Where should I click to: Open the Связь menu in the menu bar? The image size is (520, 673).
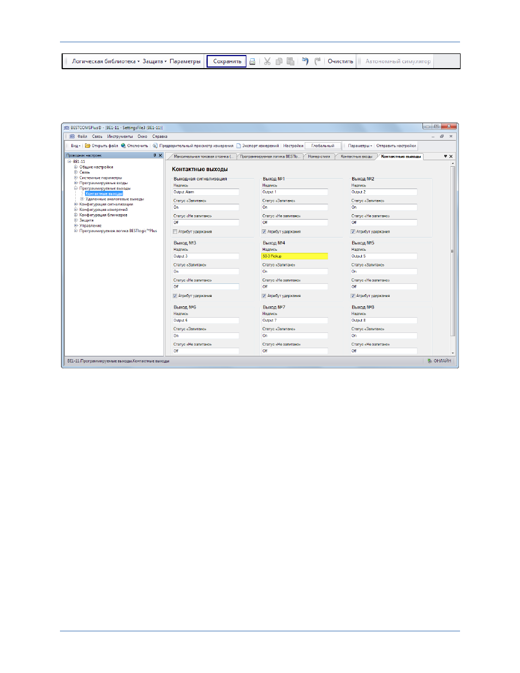click(97, 137)
